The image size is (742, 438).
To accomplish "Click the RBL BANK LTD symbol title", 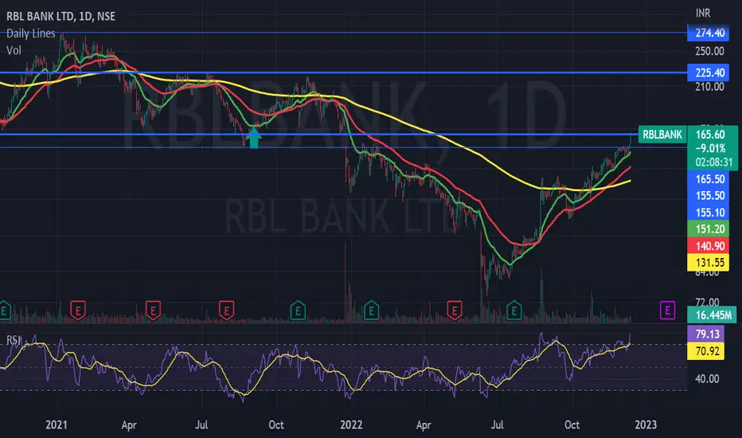I will point(61,16).
